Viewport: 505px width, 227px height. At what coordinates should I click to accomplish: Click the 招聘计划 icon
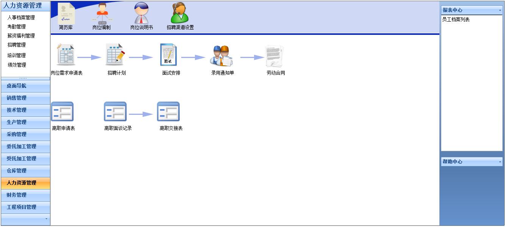(x=116, y=55)
